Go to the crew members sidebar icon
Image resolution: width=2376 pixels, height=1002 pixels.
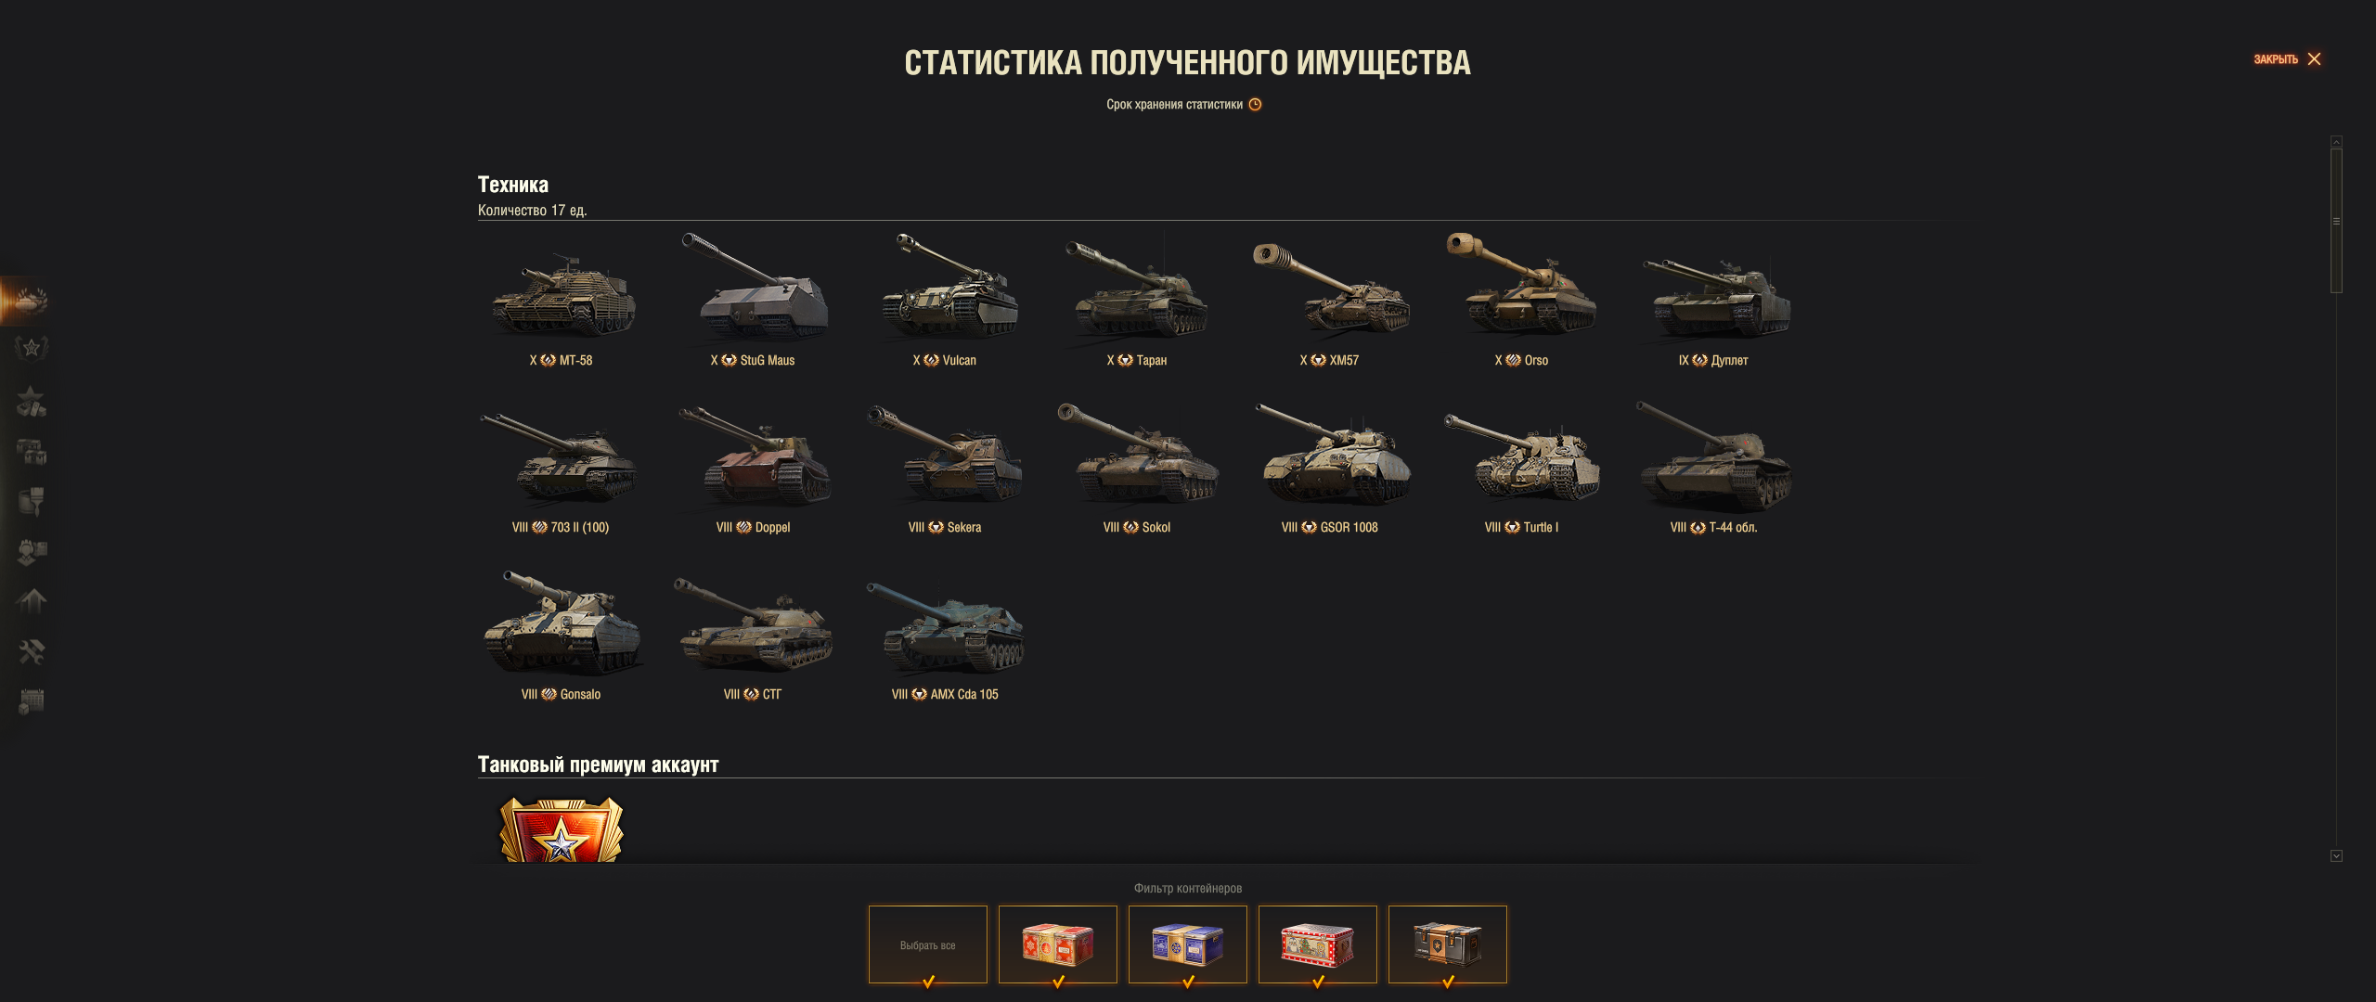[x=32, y=552]
